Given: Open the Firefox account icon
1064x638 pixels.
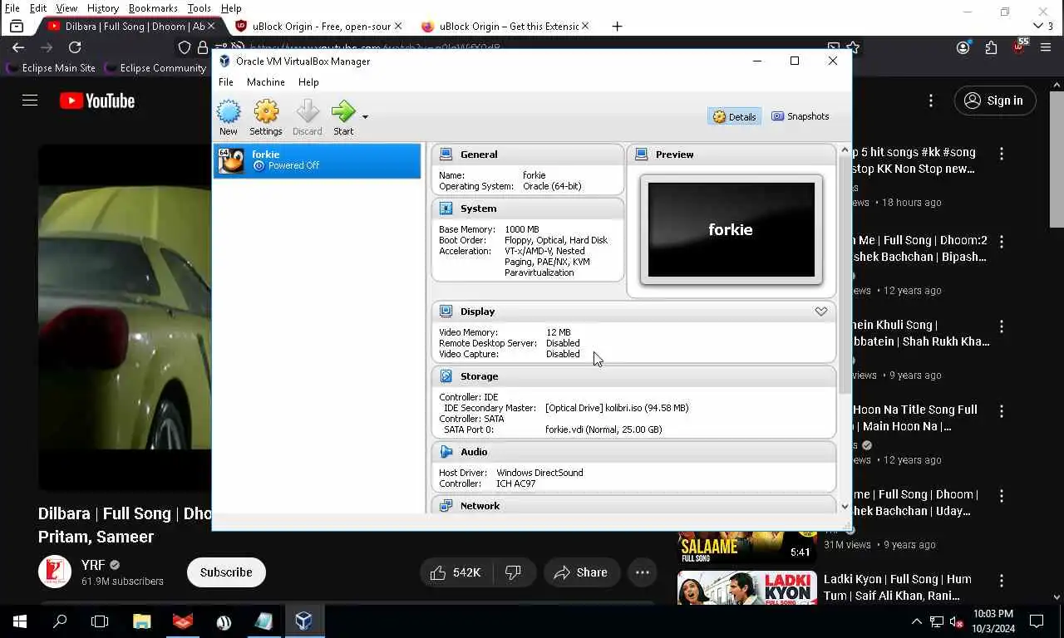Looking at the screenshot, I should (x=963, y=47).
